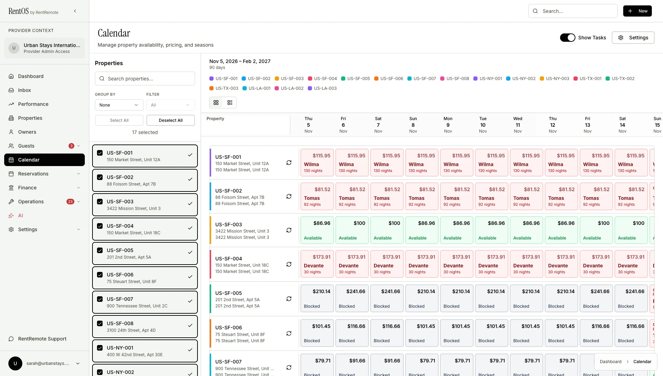Expand the Guests menu chevron
Screen dimensions: 663x376
coord(79,146)
